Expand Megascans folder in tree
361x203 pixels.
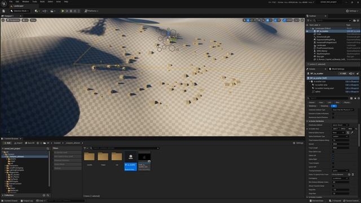pyautogui.click(x=5, y=173)
